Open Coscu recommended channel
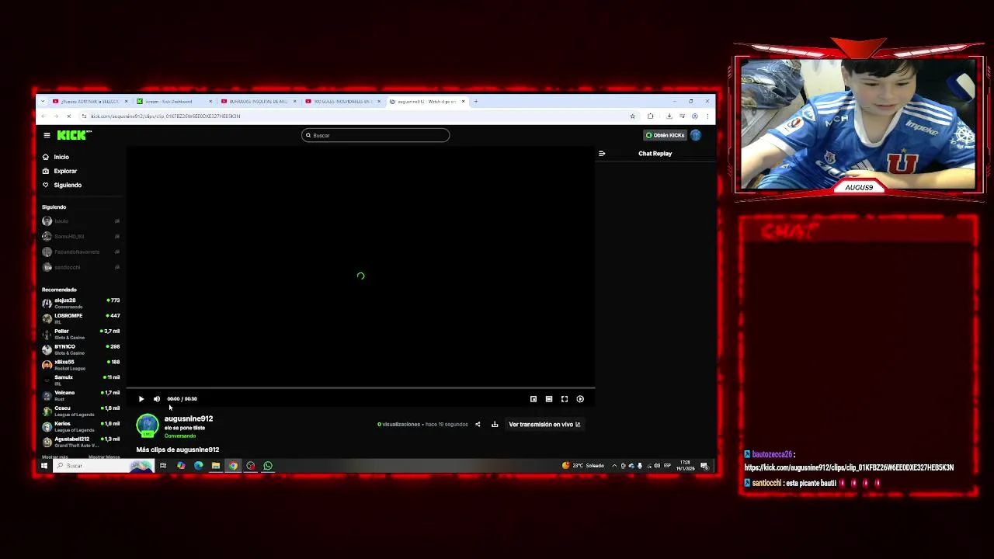The width and height of the screenshot is (994, 559). click(81, 411)
